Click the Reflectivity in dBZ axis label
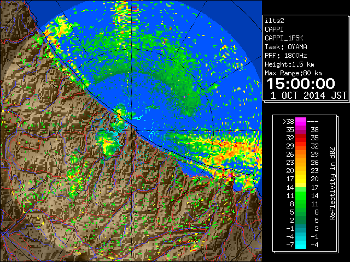Viewport: 350px width, 262px height. tap(332, 183)
